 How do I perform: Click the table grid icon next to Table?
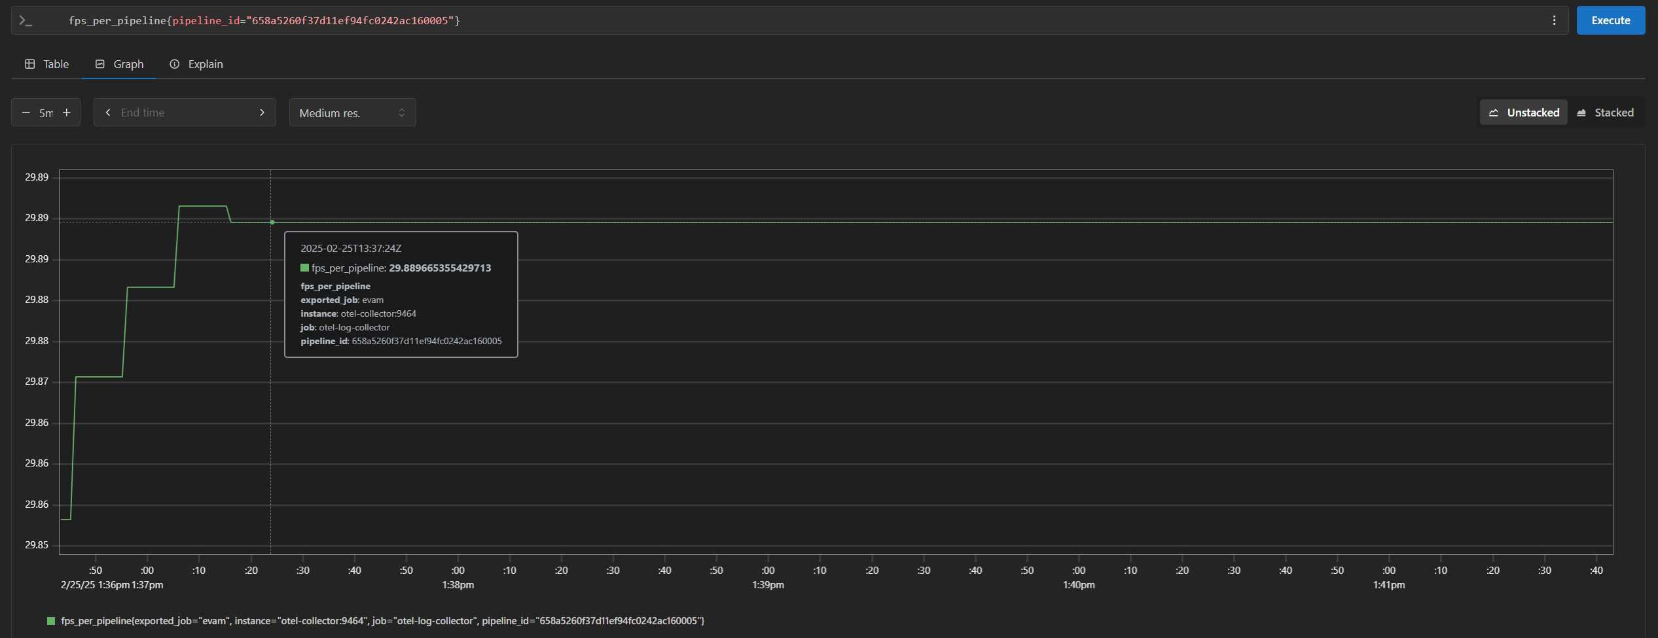tap(29, 63)
